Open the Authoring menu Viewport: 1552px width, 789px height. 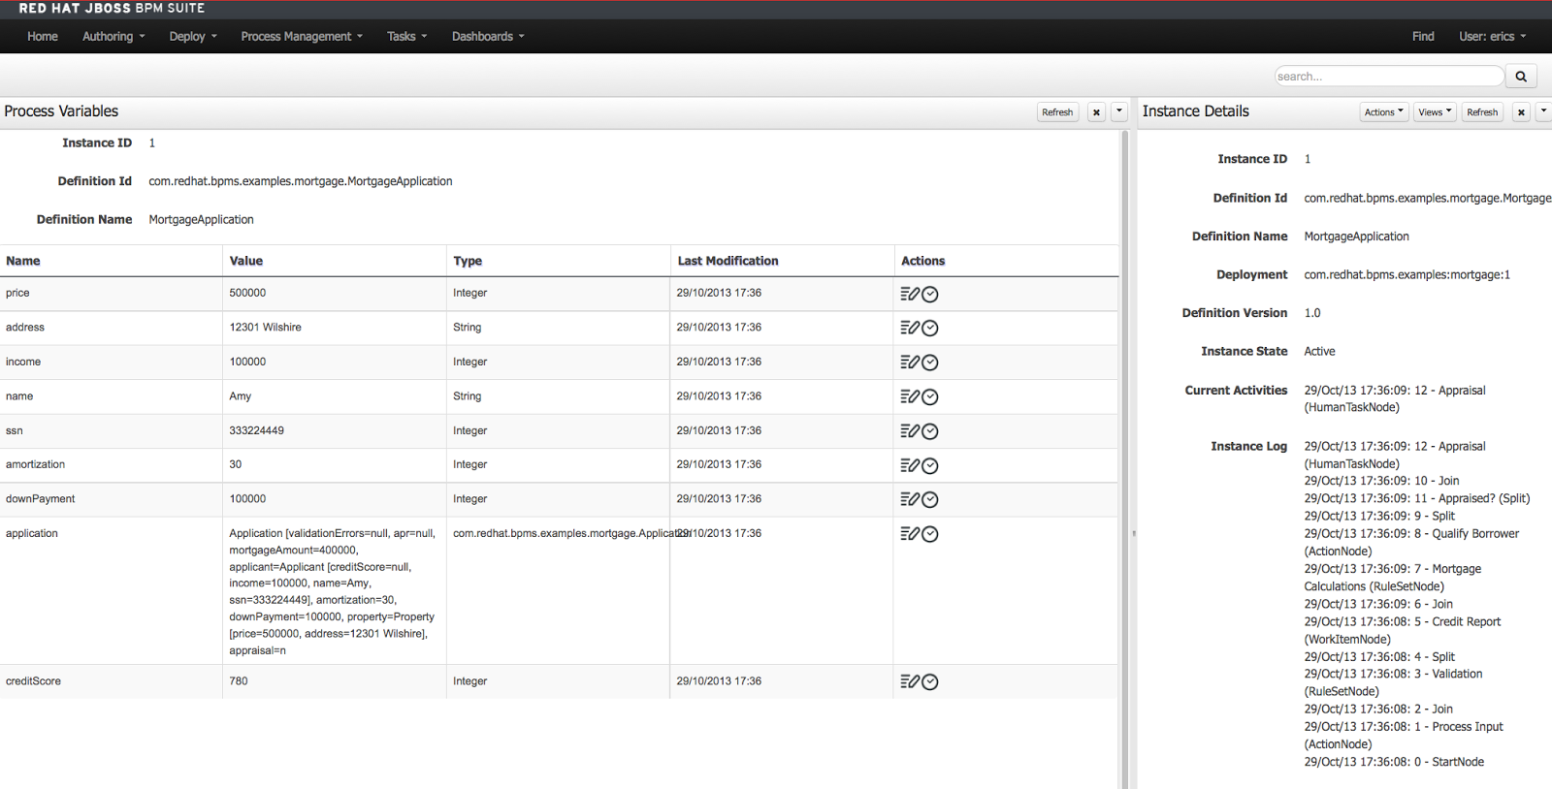113,37
